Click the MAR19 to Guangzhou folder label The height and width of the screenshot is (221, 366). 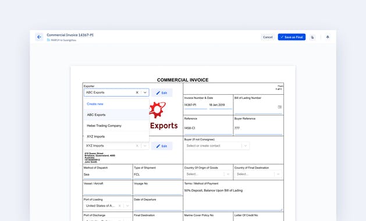[63, 40]
